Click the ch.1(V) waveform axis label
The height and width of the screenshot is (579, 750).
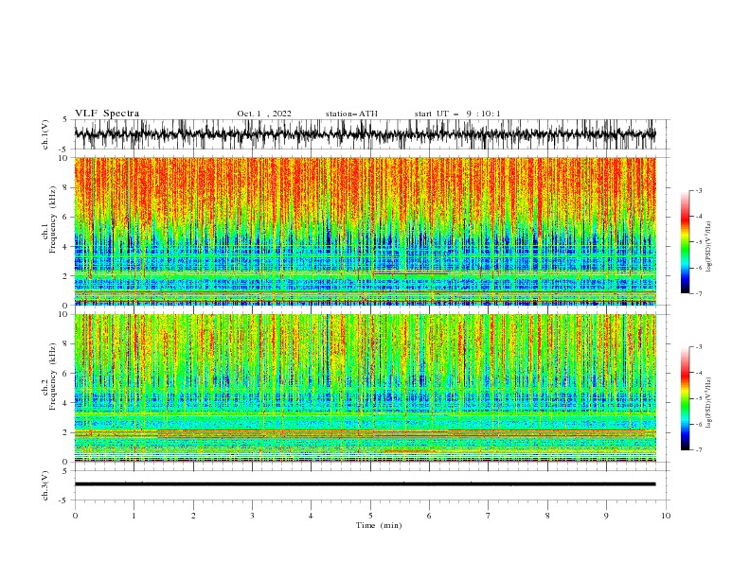click(x=45, y=134)
